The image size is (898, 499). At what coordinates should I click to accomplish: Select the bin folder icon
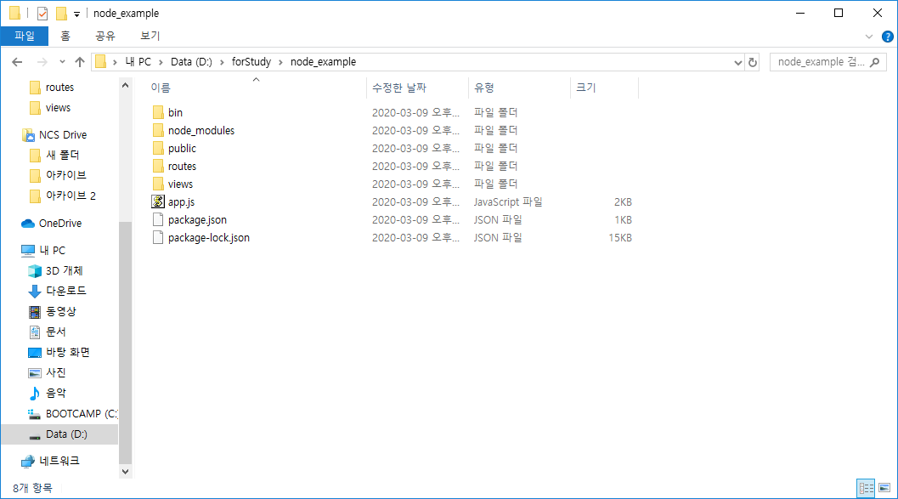tap(158, 112)
